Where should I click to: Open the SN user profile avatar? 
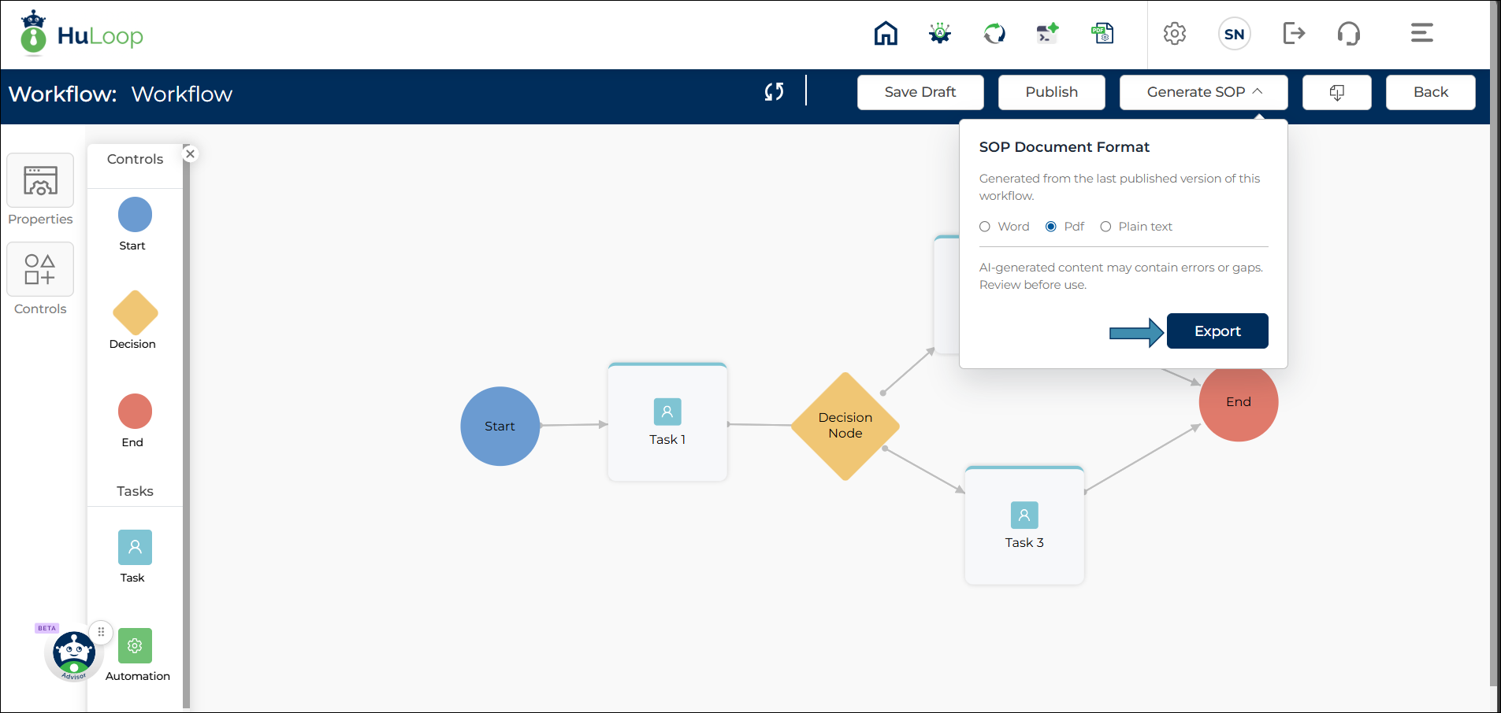pyautogui.click(x=1235, y=34)
